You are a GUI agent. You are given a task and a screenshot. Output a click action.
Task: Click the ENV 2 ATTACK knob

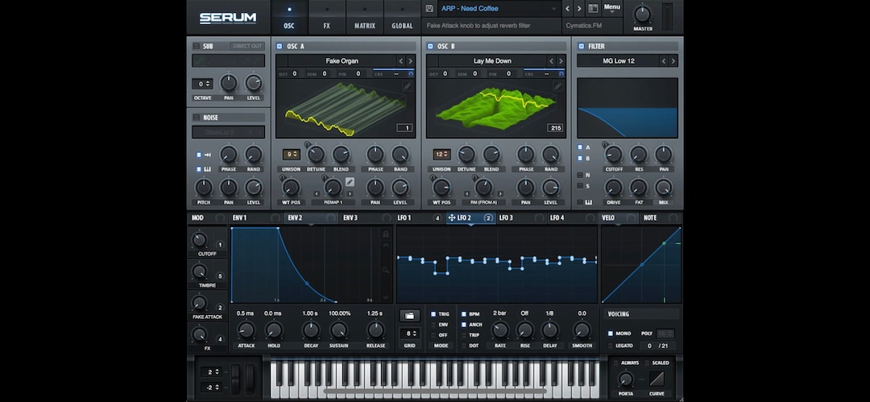point(246,330)
